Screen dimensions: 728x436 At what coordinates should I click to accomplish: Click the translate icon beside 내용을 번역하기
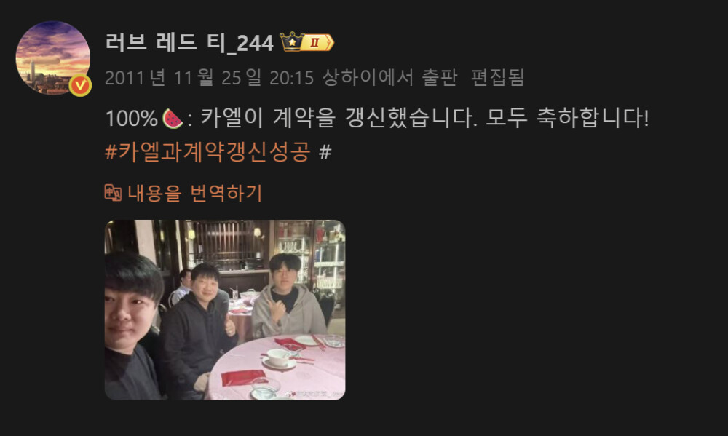pyautogui.click(x=113, y=193)
